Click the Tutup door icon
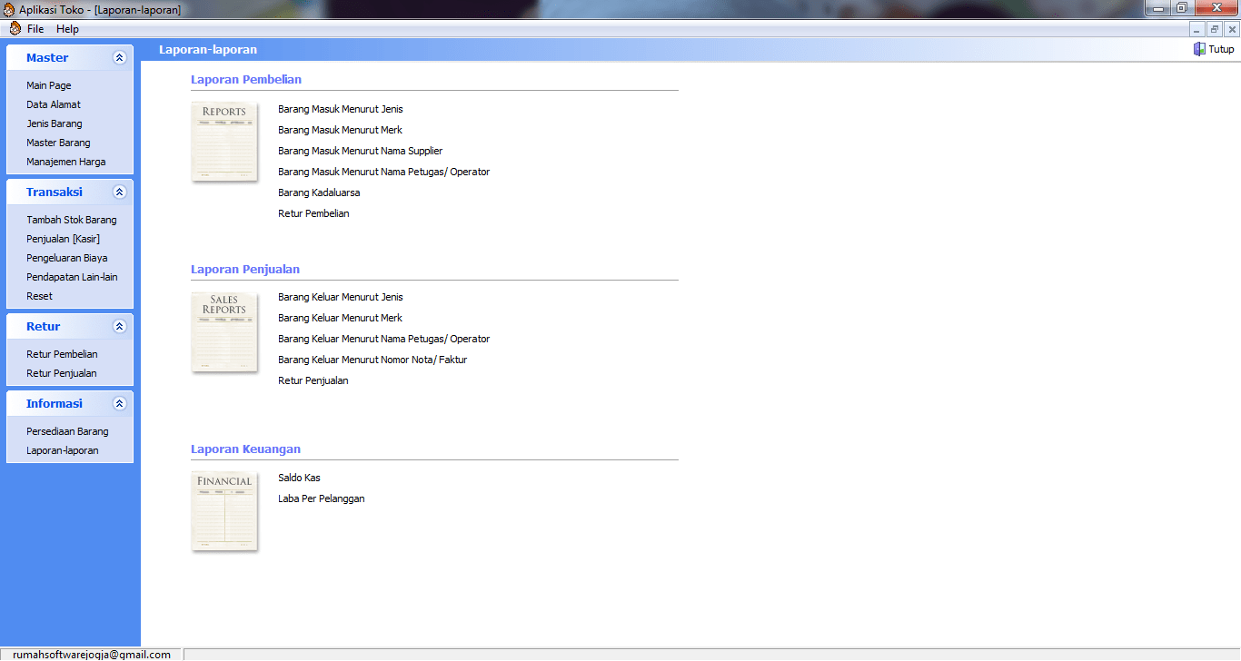Screen dimensions: 1241x661 click(1199, 49)
